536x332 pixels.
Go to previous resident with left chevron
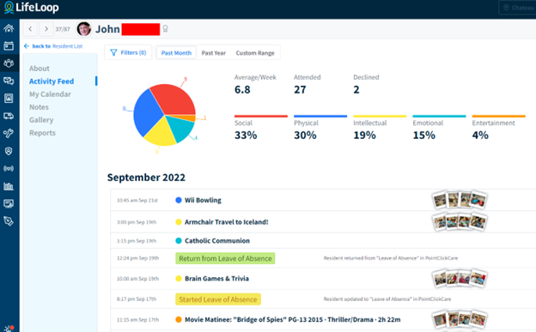tap(30, 29)
